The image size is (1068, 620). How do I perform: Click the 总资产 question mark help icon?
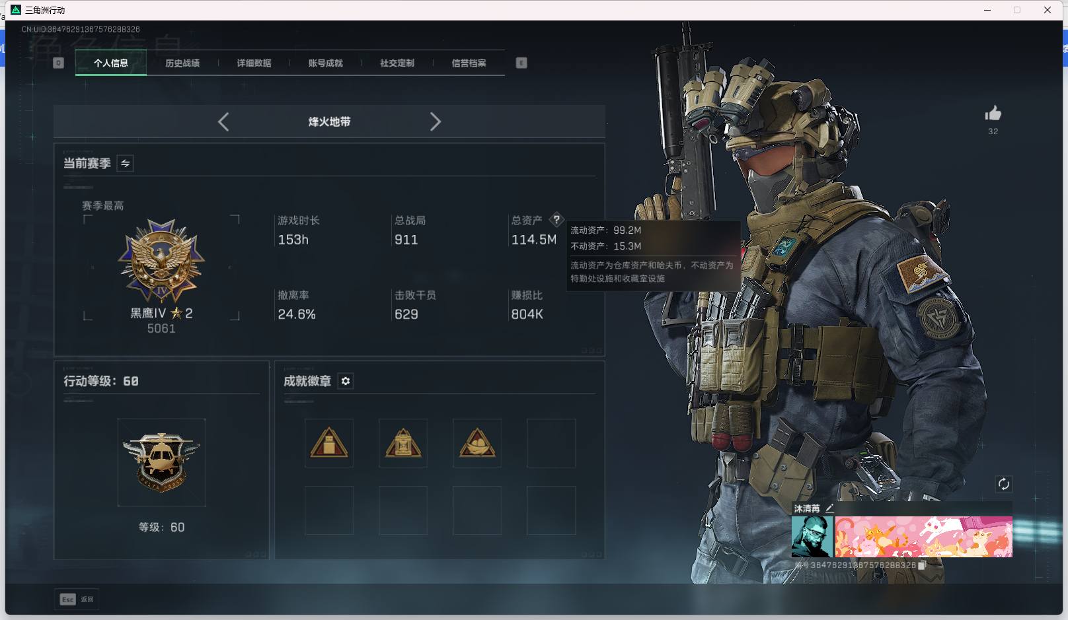(556, 220)
